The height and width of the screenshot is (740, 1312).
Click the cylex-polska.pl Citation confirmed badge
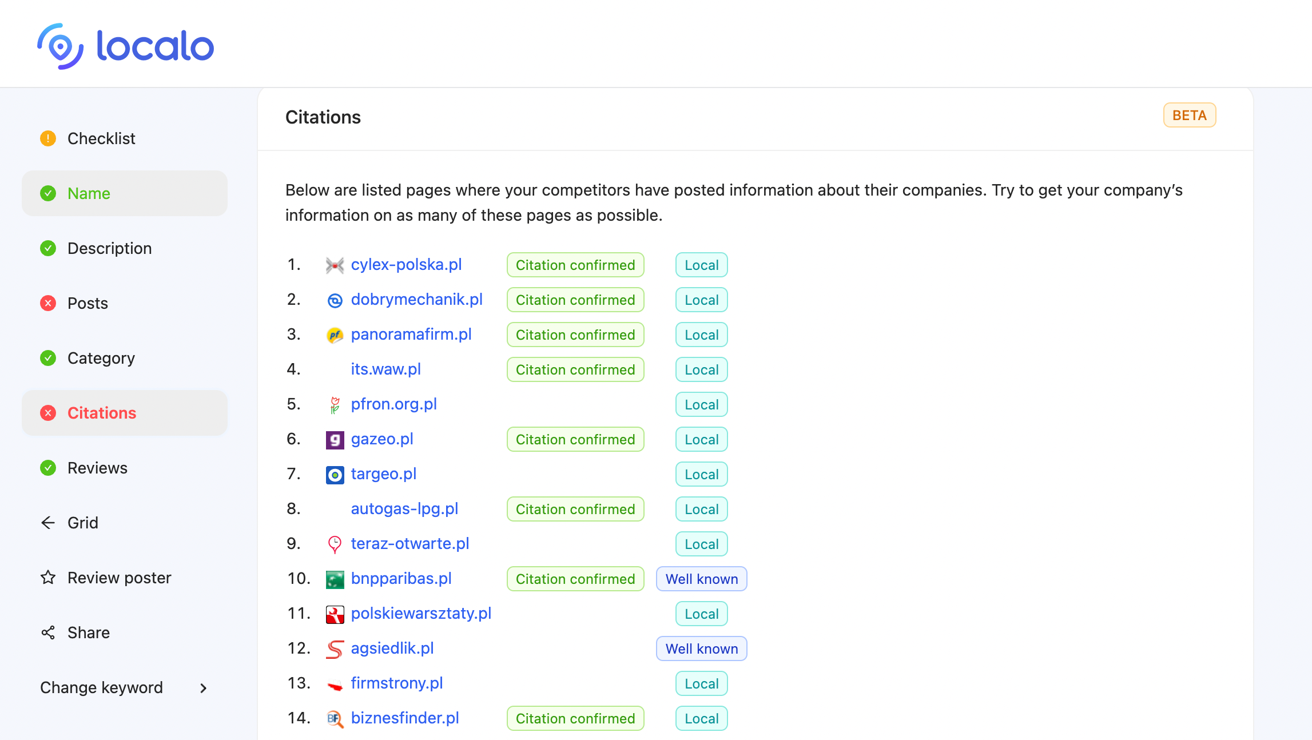click(575, 264)
